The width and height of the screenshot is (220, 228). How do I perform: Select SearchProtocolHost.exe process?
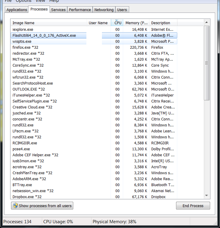click(x=94, y=83)
